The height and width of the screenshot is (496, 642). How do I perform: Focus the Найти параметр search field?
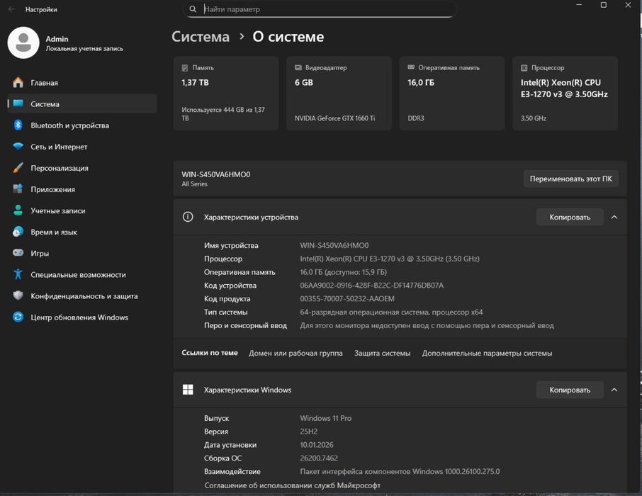[320, 9]
